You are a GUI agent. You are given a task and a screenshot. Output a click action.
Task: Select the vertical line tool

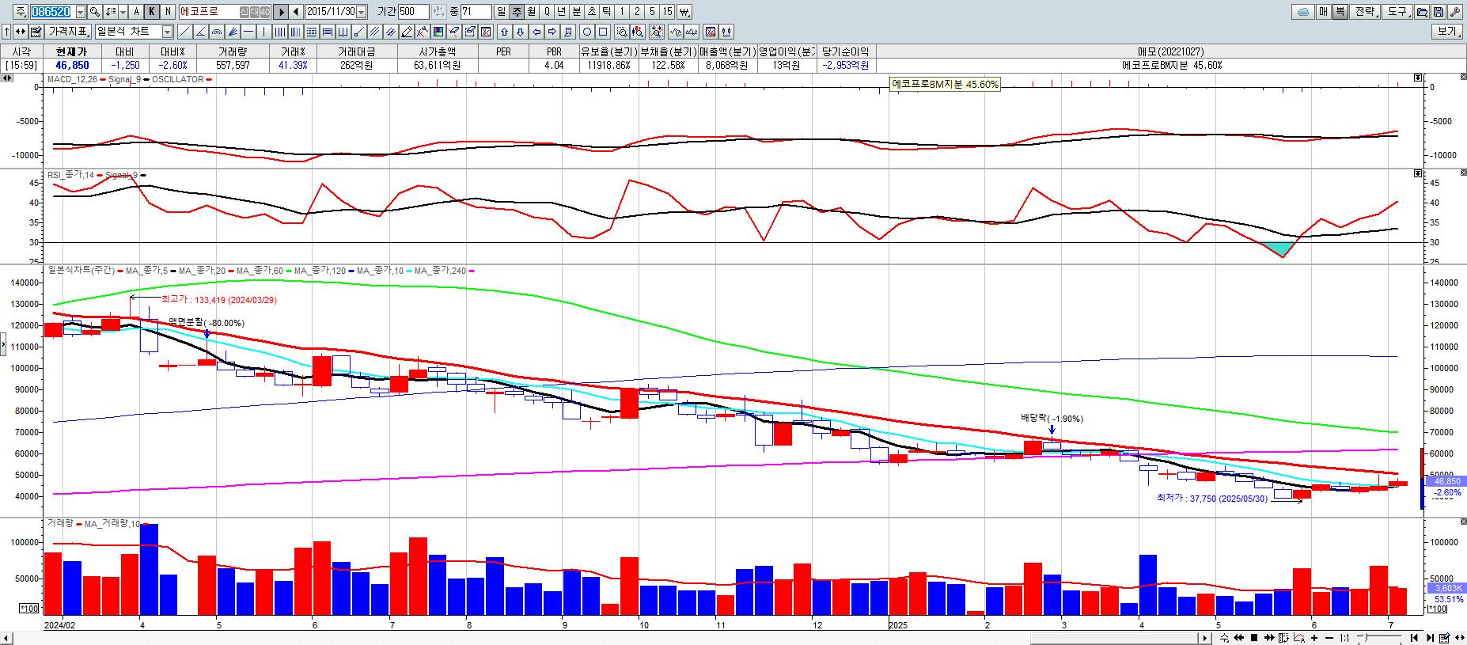263,32
